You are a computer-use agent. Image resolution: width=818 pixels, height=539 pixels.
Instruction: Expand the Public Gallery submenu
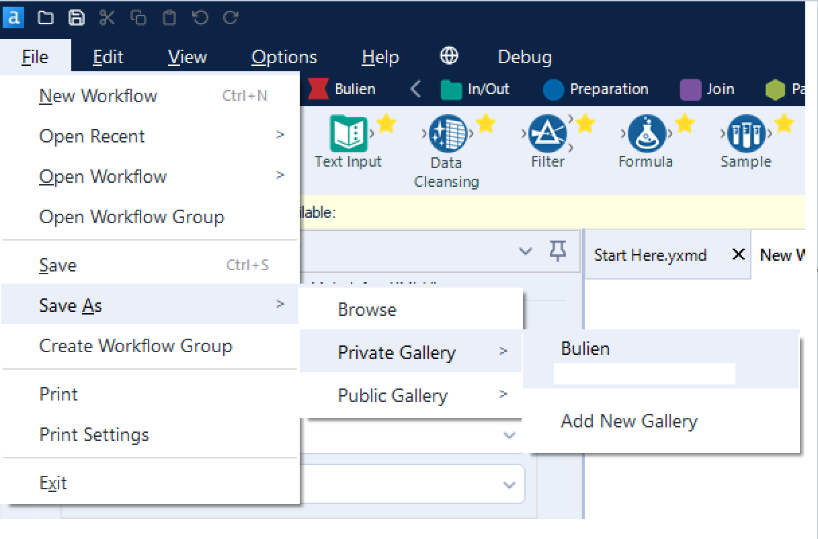[x=393, y=396]
